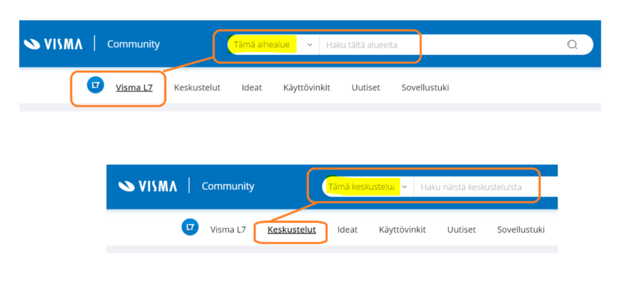Screen dimensions: 629x286
Task: Open Sovellustuki in the upper navigation bar
Action: coord(425,88)
